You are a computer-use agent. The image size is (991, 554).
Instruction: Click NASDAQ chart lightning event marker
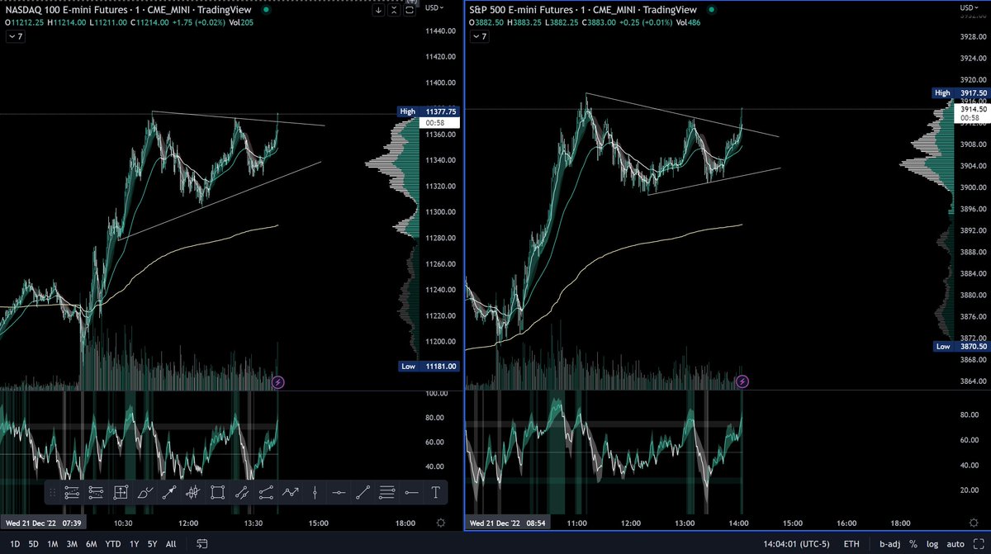(278, 381)
